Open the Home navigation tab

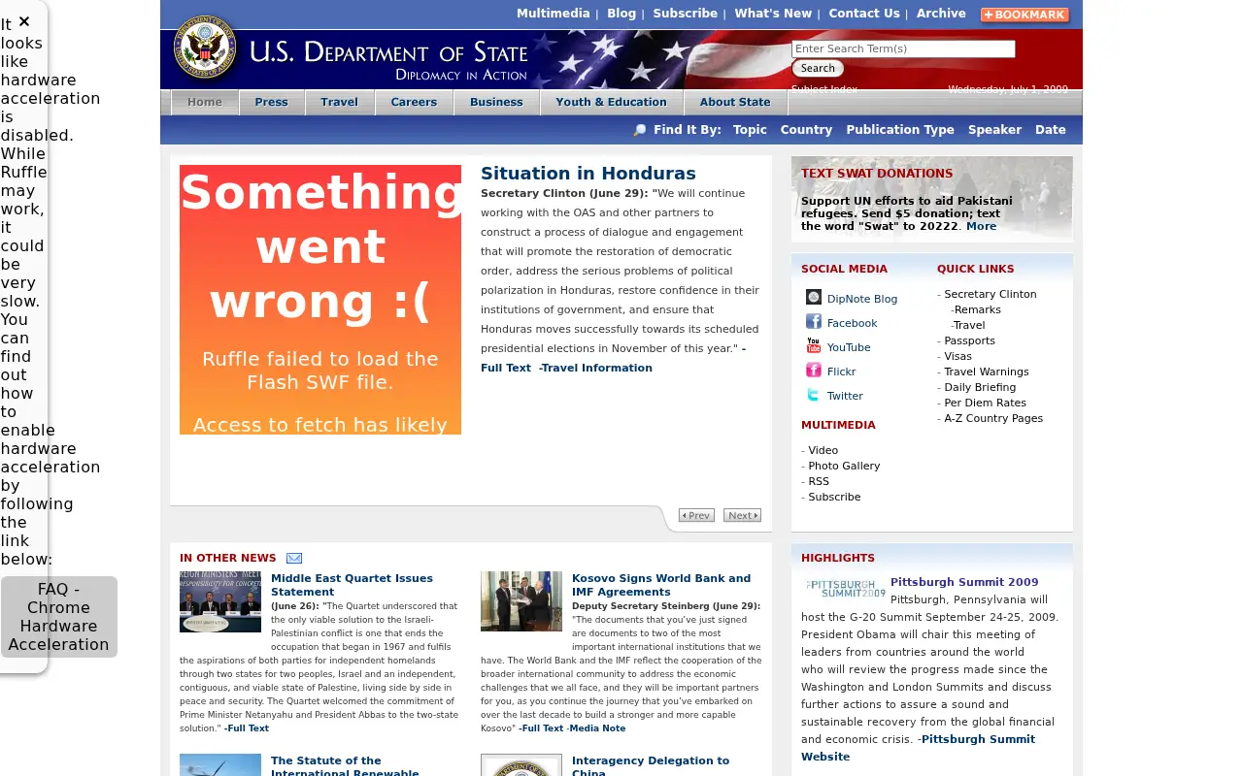pyautogui.click(x=205, y=102)
